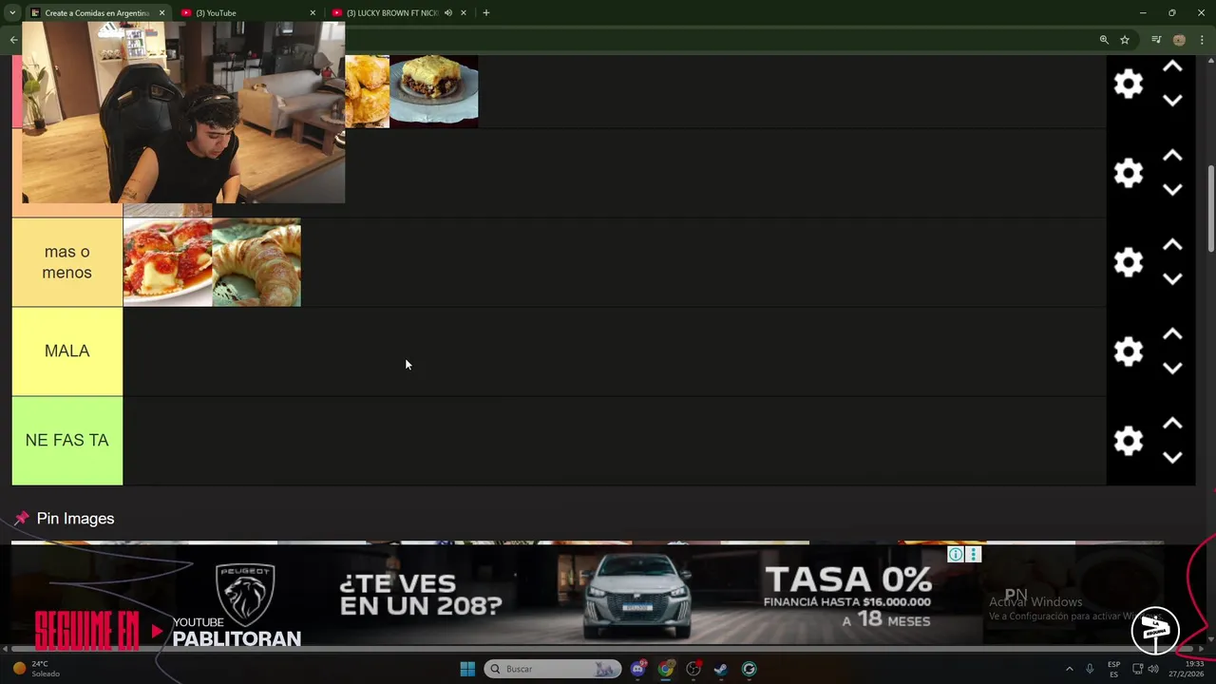This screenshot has height=684, width=1216.
Task: Open OBS Studio from the taskbar
Action: pos(693,669)
